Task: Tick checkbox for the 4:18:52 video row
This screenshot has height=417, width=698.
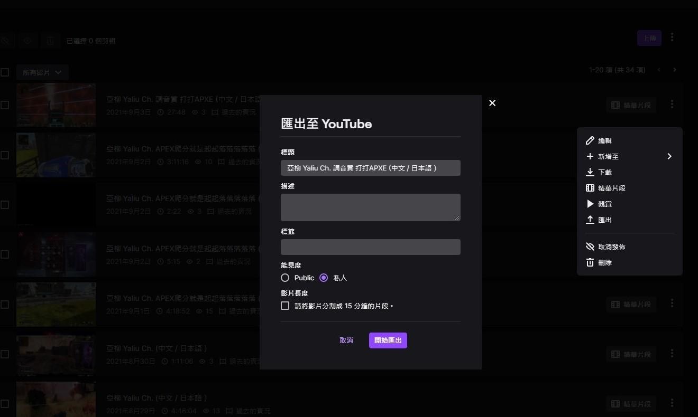Action: pos(5,305)
